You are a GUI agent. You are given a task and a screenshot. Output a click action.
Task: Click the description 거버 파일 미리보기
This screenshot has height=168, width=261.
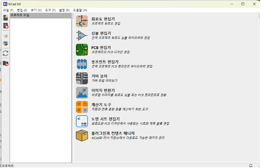pos(105,80)
